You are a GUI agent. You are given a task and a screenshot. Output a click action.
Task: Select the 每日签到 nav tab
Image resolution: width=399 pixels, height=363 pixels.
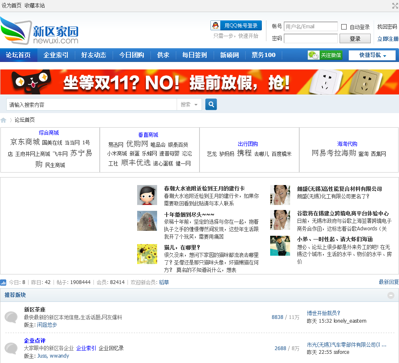(x=195, y=55)
